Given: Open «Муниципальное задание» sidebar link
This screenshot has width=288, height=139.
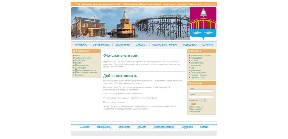Looking at the screenshot, I should pos(86,73).
